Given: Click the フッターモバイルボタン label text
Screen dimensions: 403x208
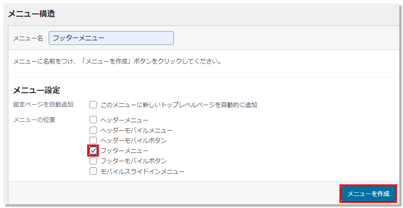Looking at the screenshot, I should pyautogui.click(x=134, y=161).
